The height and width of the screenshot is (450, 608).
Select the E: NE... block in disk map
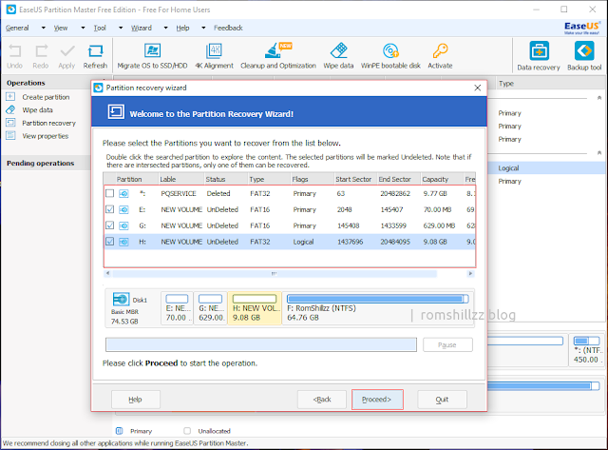coord(177,308)
